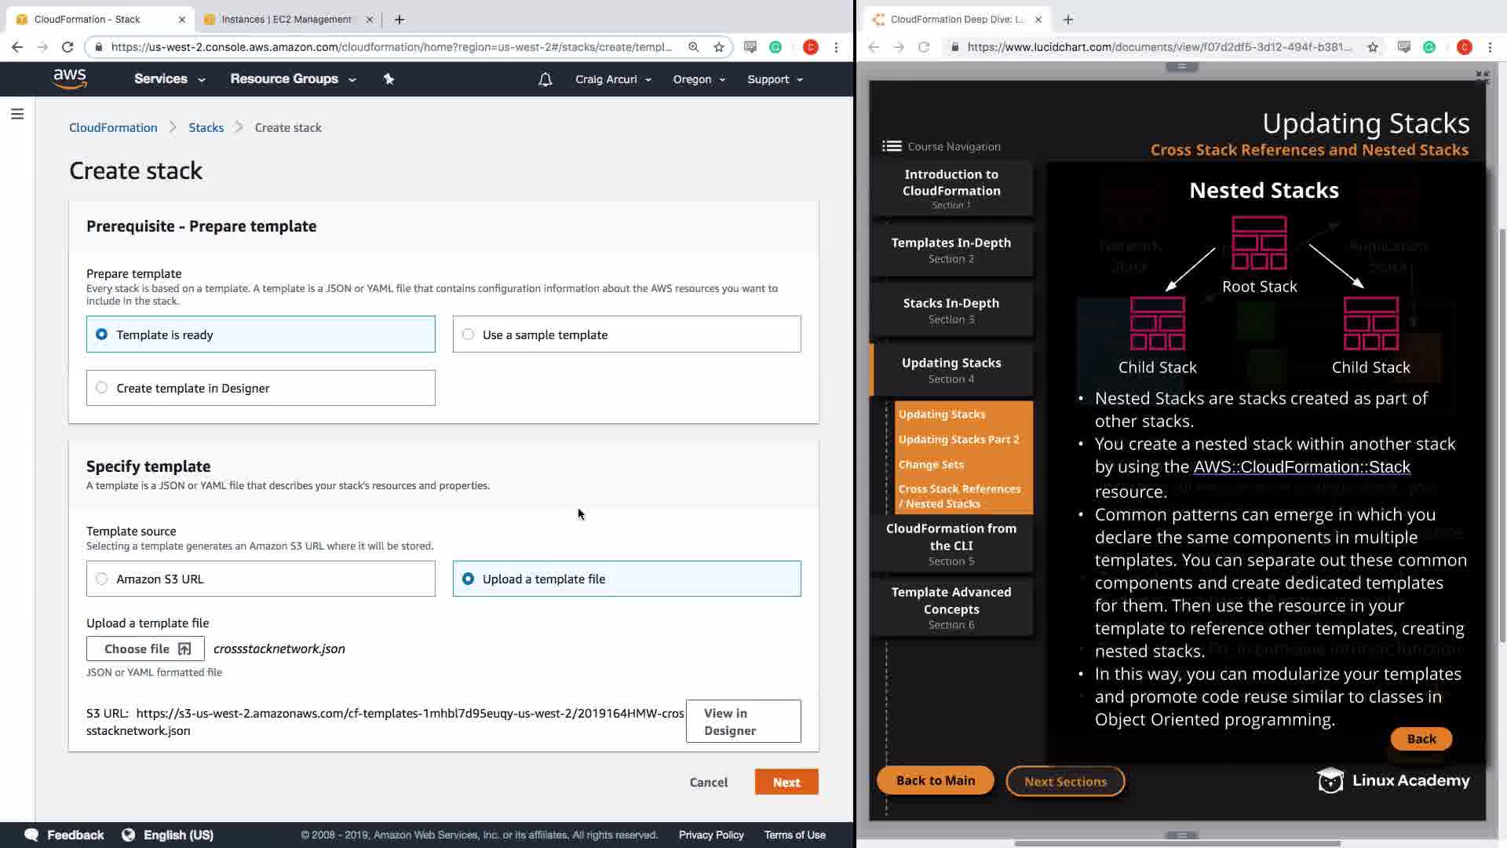Click the Lucidchart horizontal scrollbar
Screen dimensions: 1507x848
[1177, 843]
